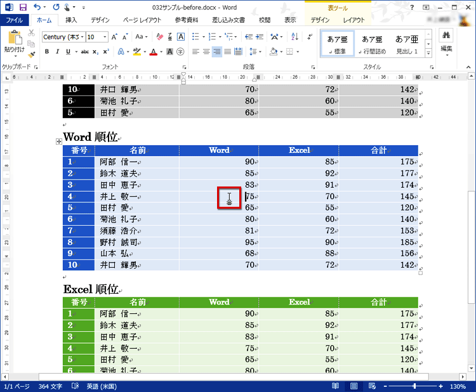The height and width of the screenshot is (392, 476).
Task: Open the bullets list dropdown arrow
Action: click(x=204, y=37)
